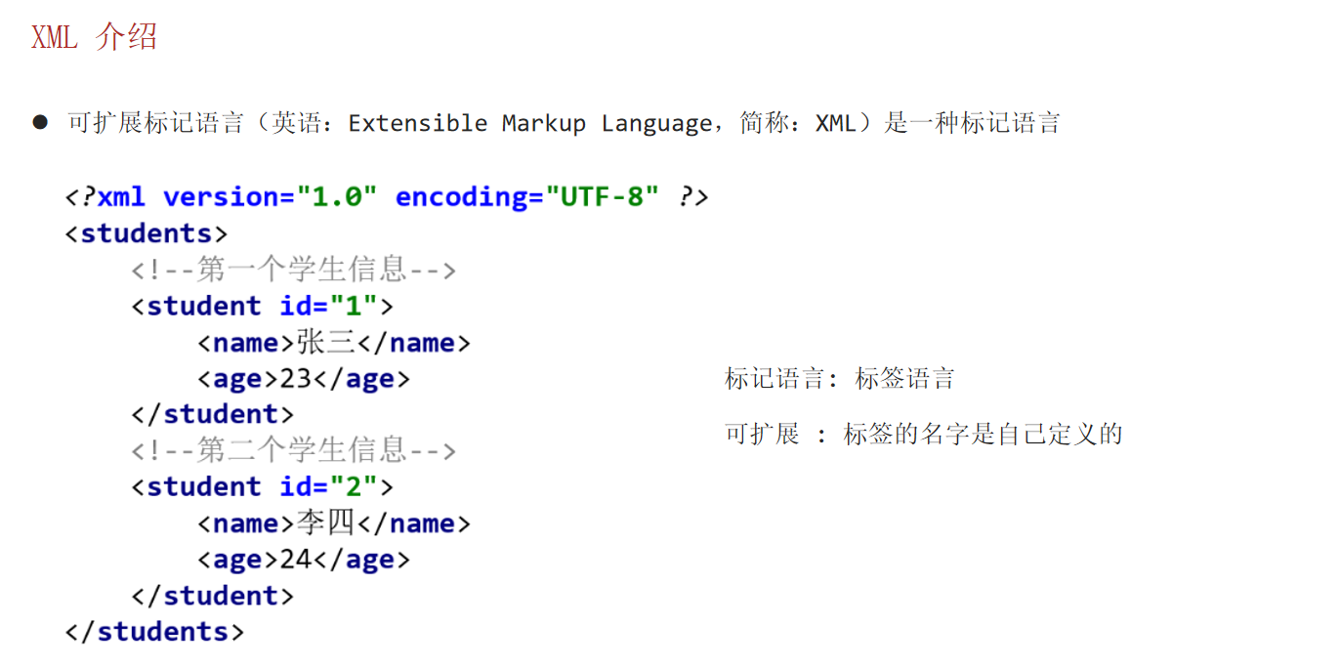Image resolution: width=1340 pixels, height=668 pixels.
Task: Click the note "标记语言: 标签语言"
Action: coord(840,379)
